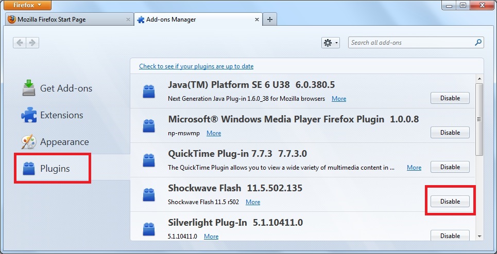Click the Firefox logo icon on first tab
The width and height of the screenshot is (497, 254).
pos(12,20)
